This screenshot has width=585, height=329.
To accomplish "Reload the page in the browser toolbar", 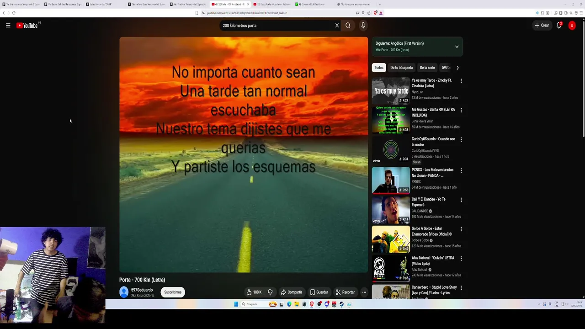I will tap(14, 13).
